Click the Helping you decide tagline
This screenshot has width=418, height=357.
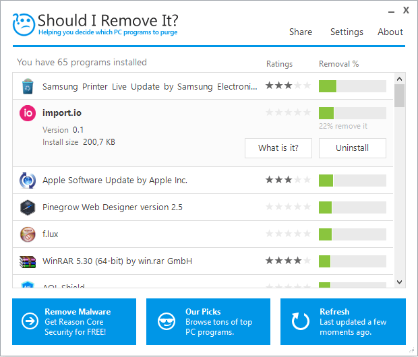[x=108, y=32]
